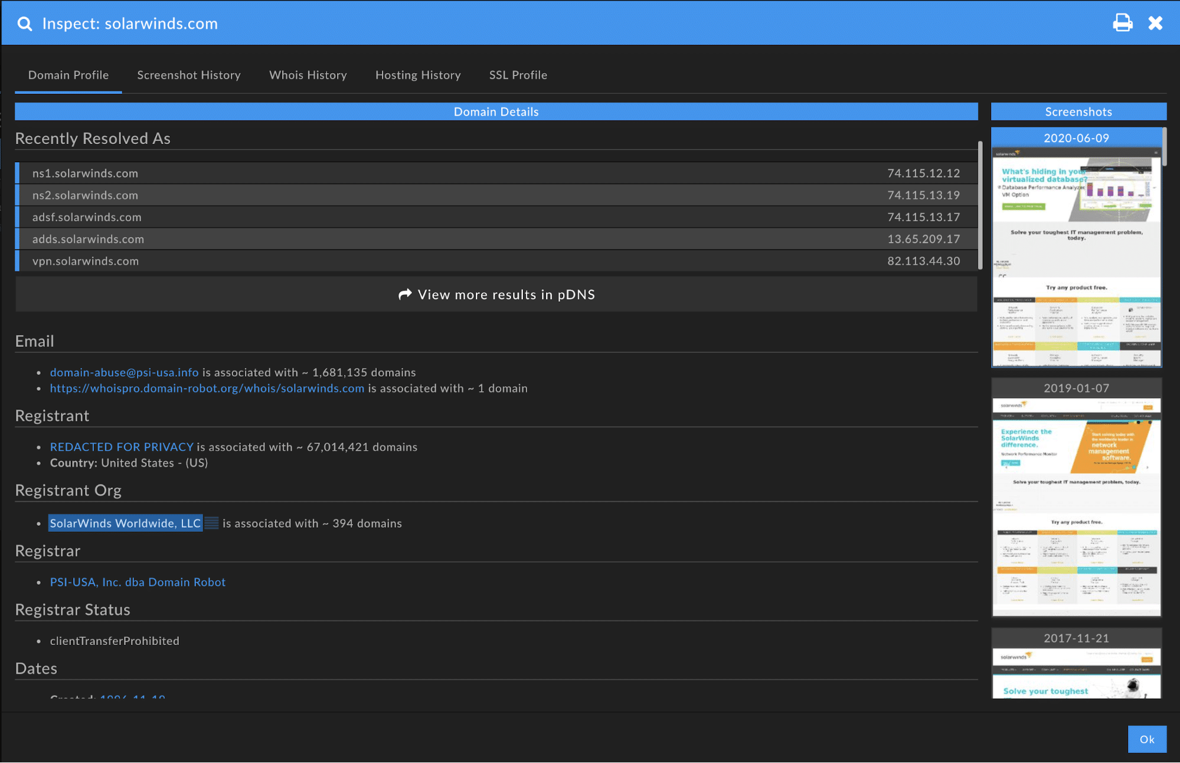Select the ns1.solarwinds.com row

coord(496,173)
